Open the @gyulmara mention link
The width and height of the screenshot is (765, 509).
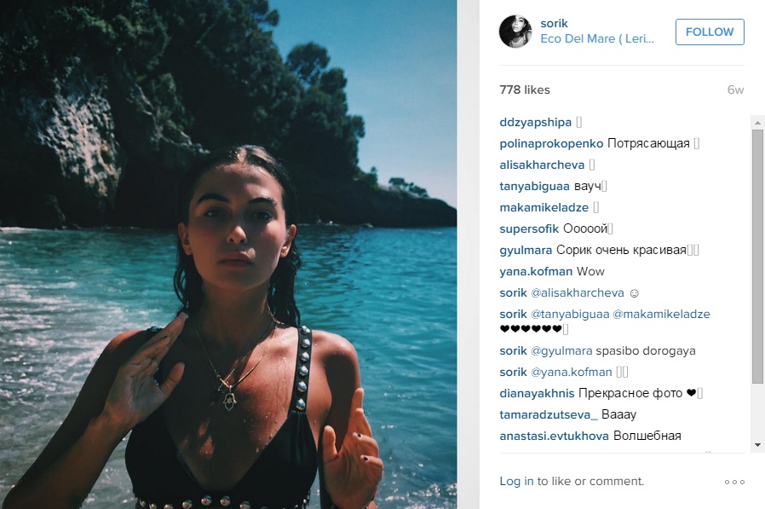561,350
